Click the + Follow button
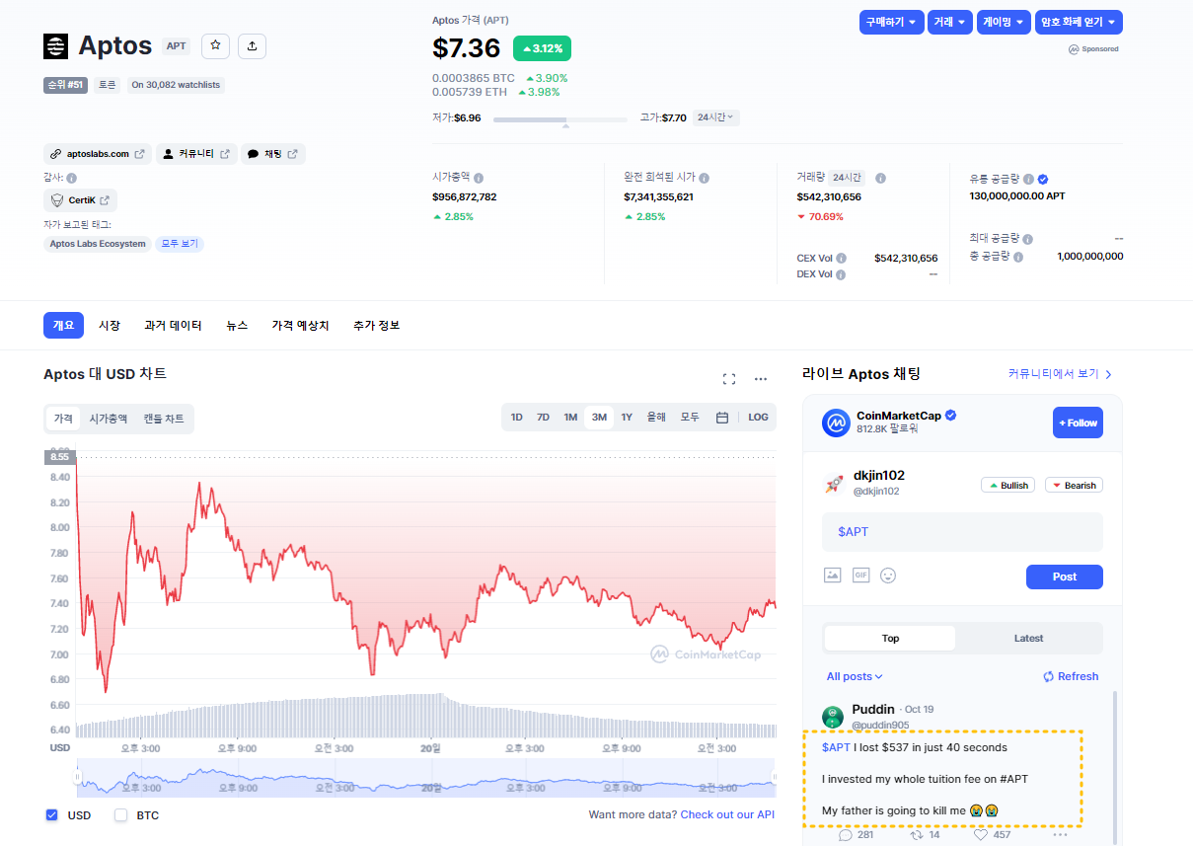 (x=1078, y=423)
